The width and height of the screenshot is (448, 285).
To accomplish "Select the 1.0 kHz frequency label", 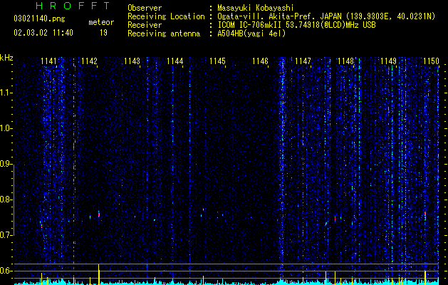I will point(6,129).
